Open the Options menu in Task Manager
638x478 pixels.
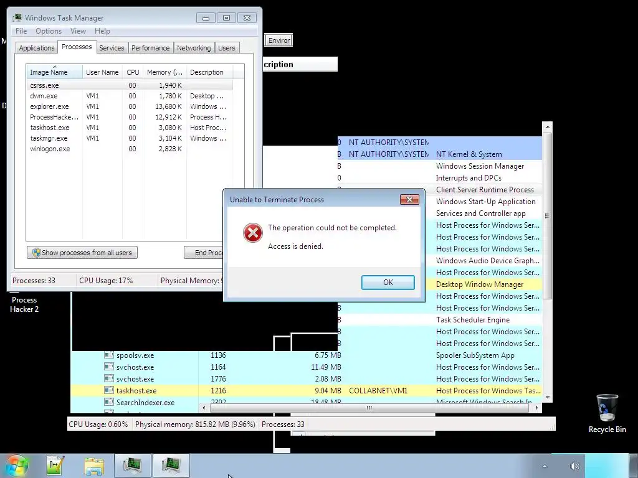tap(49, 31)
